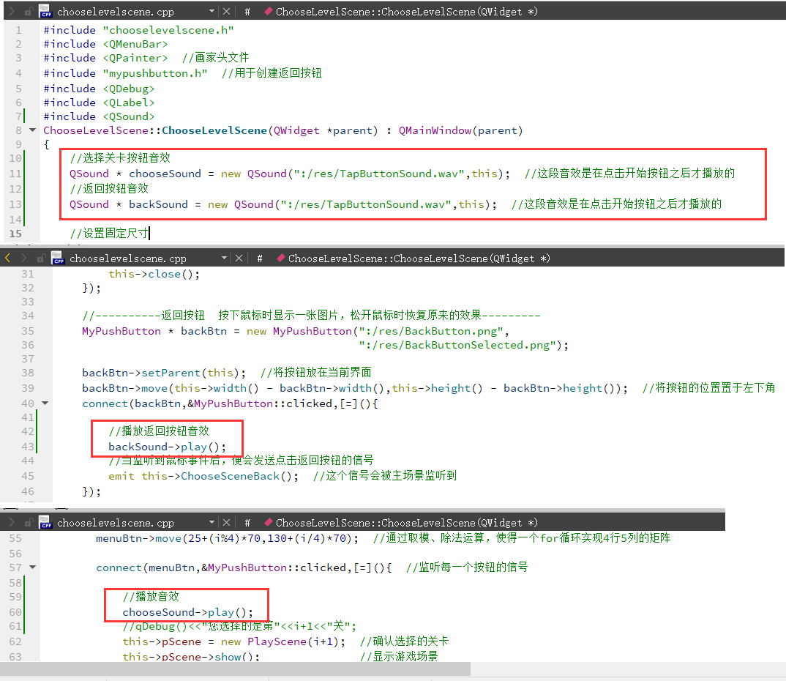The width and height of the screenshot is (786, 681).
Task: Place cursor on 'QSound * backSound' line 13
Action: click(x=282, y=204)
